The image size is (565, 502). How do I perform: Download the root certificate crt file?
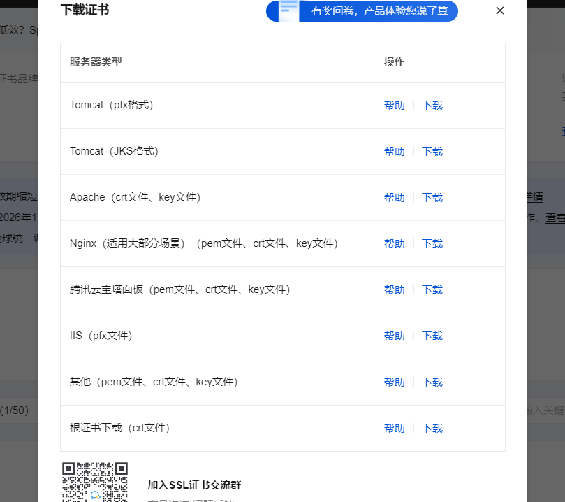[x=432, y=429]
